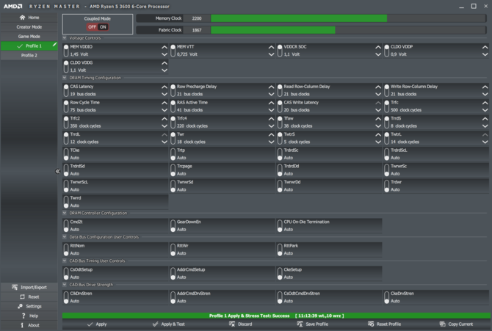Screen dimensions: 492x331
Task: Decrease CAS Write Latency with down arrow
Action: [x=378, y=110]
